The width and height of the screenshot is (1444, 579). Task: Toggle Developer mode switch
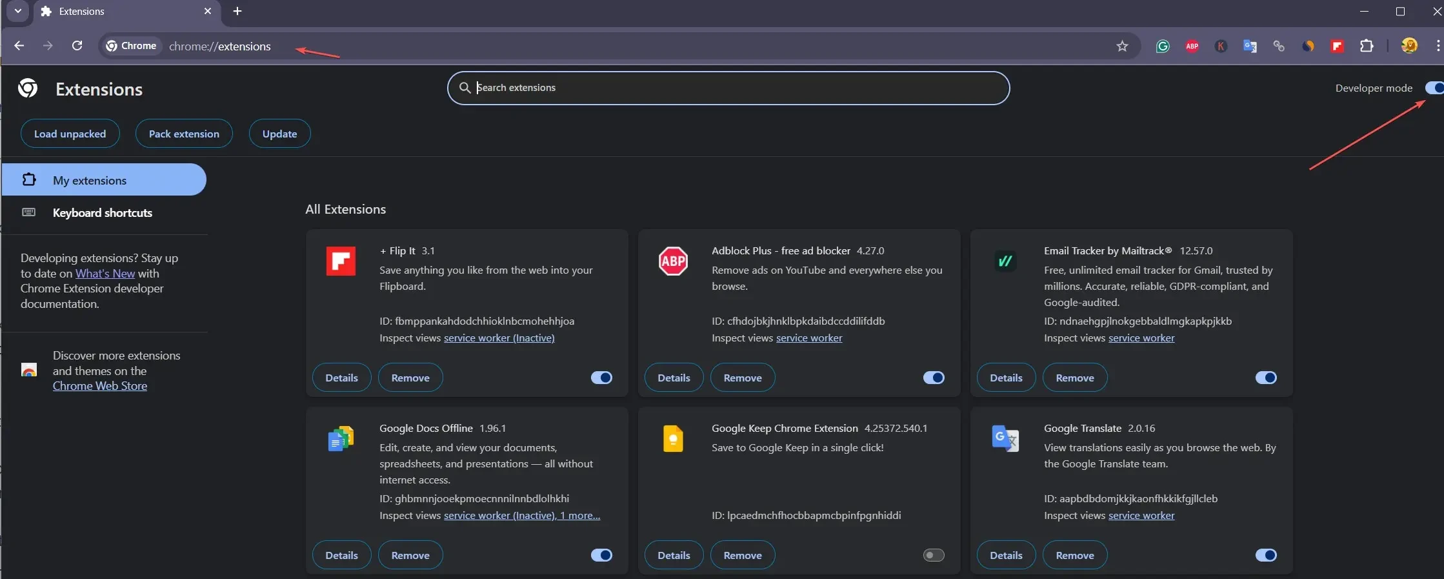click(1434, 88)
